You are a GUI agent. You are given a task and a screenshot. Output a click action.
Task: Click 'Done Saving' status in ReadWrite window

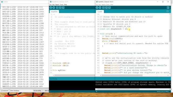tap(53, 79)
